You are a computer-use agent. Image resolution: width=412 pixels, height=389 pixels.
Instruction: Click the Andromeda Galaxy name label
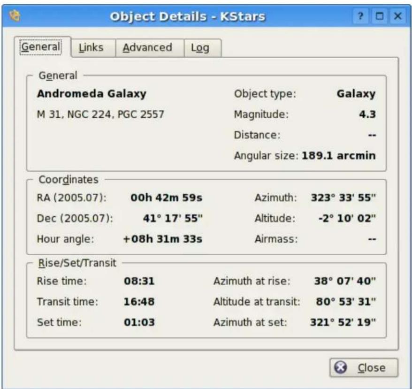[92, 94]
